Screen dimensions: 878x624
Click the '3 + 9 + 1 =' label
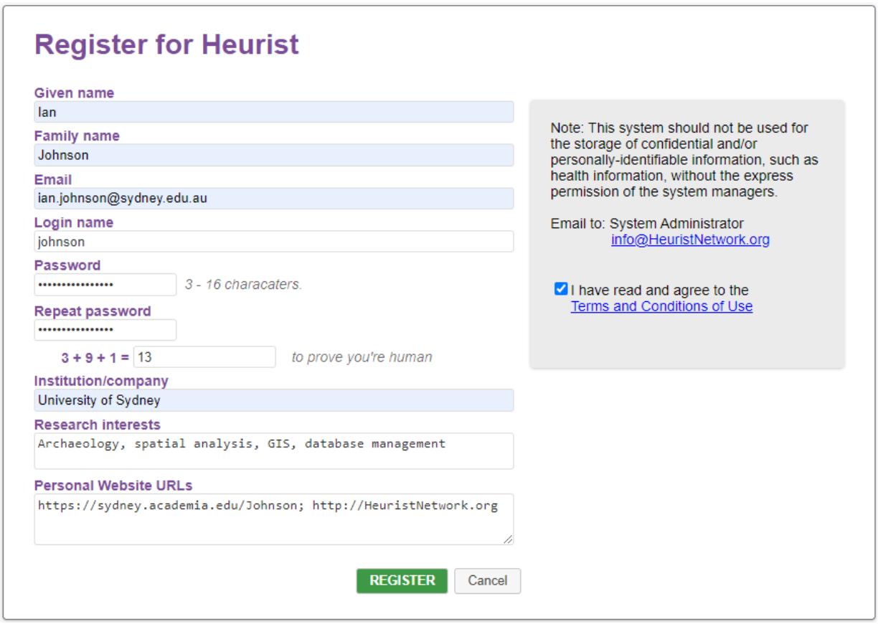(x=95, y=357)
